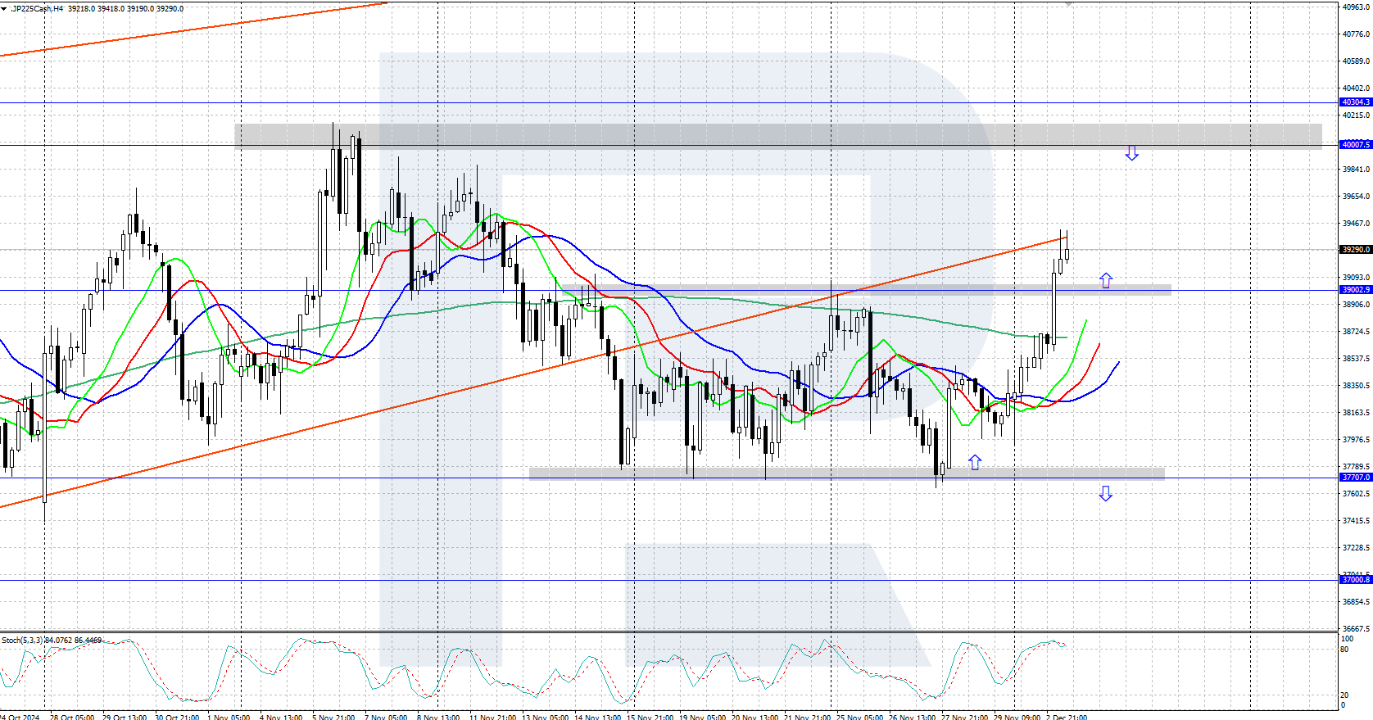Select the 40007.5 price label on axis
Image resolution: width=1373 pixels, height=720 pixels.
pos(1355,144)
